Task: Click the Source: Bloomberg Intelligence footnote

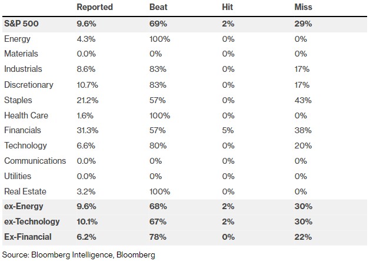Action: pyautogui.click(x=79, y=254)
